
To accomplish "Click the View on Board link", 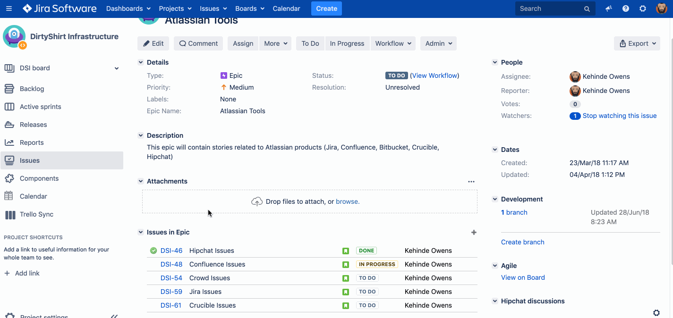I will click(523, 277).
